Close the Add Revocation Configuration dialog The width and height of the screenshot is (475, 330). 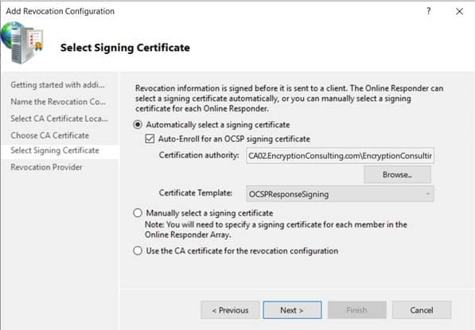tap(459, 11)
